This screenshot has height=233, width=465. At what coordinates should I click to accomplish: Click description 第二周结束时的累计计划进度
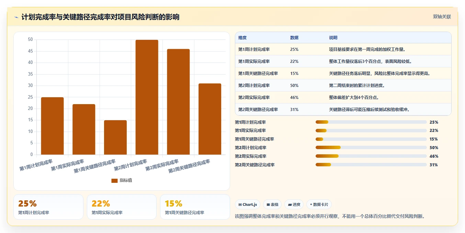pyautogui.click(x=358, y=86)
